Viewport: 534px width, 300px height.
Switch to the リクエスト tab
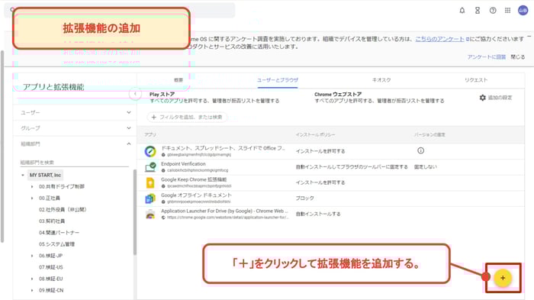coord(476,80)
